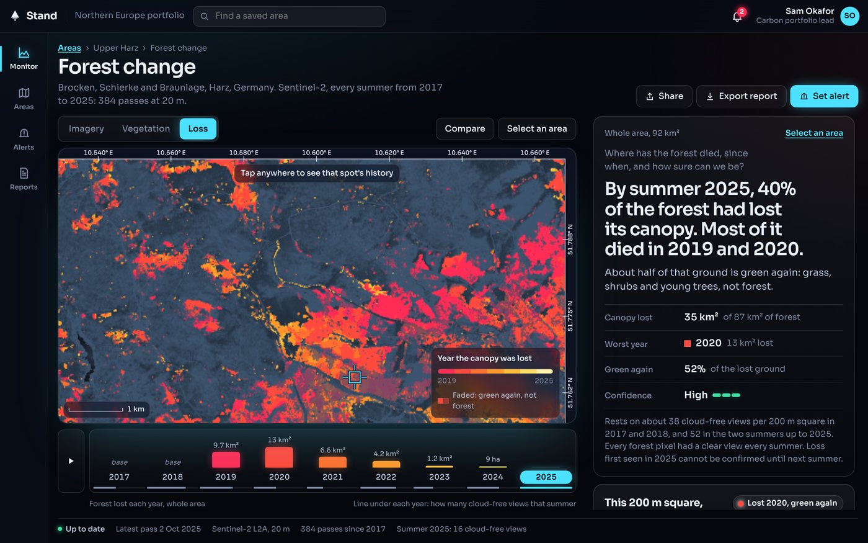The width and height of the screenshot is (868, 543).
Task: Click the red 2020 worst year swatch
Action: (x=688, y=343)
